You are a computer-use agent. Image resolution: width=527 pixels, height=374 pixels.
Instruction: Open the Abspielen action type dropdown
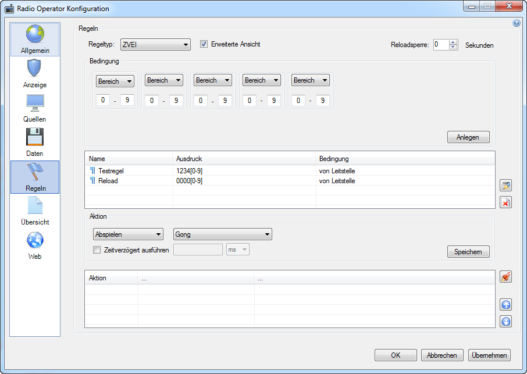point(128,234)
